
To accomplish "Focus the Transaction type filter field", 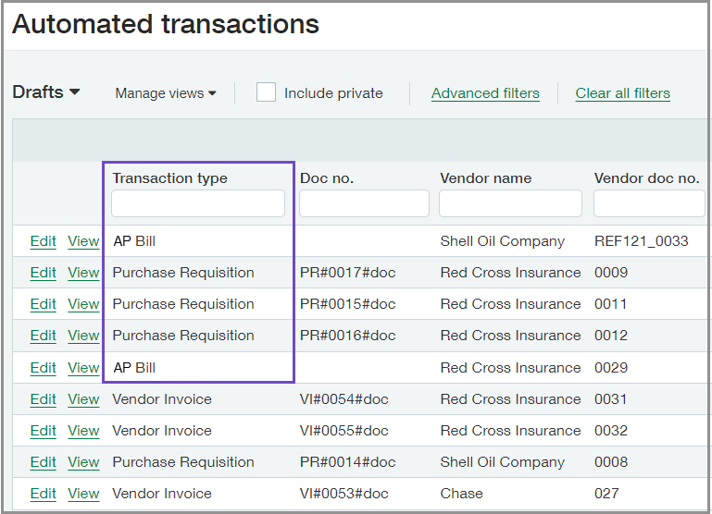I will 198,203.
